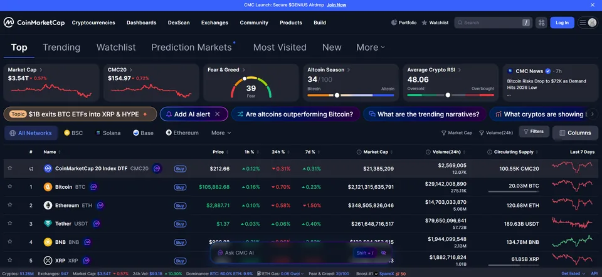
Task: Expand the More tab dropdown
Action: click(370, 48)
